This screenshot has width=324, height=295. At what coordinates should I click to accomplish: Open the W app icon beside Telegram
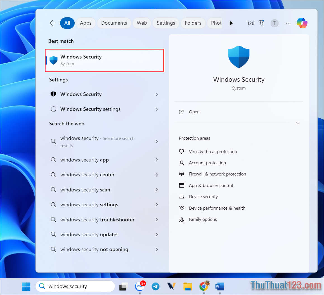point(172,287)
